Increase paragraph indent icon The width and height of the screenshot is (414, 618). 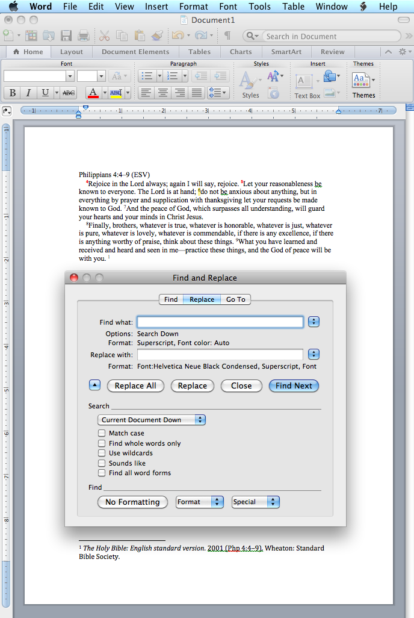(x=220, y=76)
